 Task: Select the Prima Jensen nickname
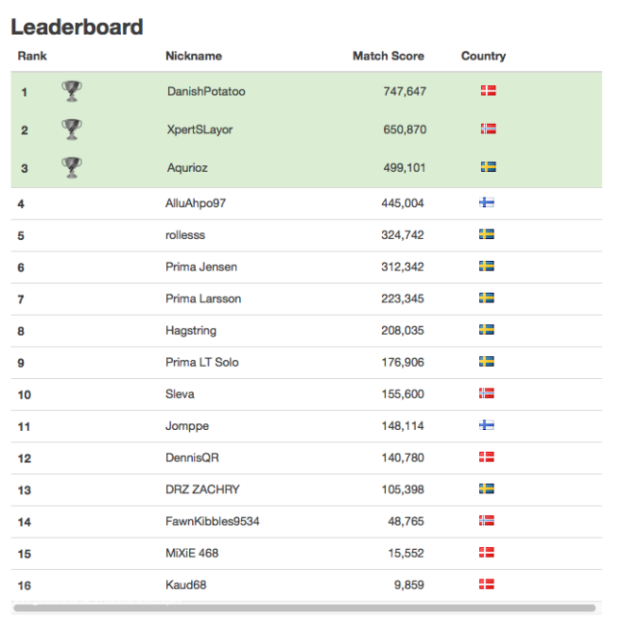202,267
